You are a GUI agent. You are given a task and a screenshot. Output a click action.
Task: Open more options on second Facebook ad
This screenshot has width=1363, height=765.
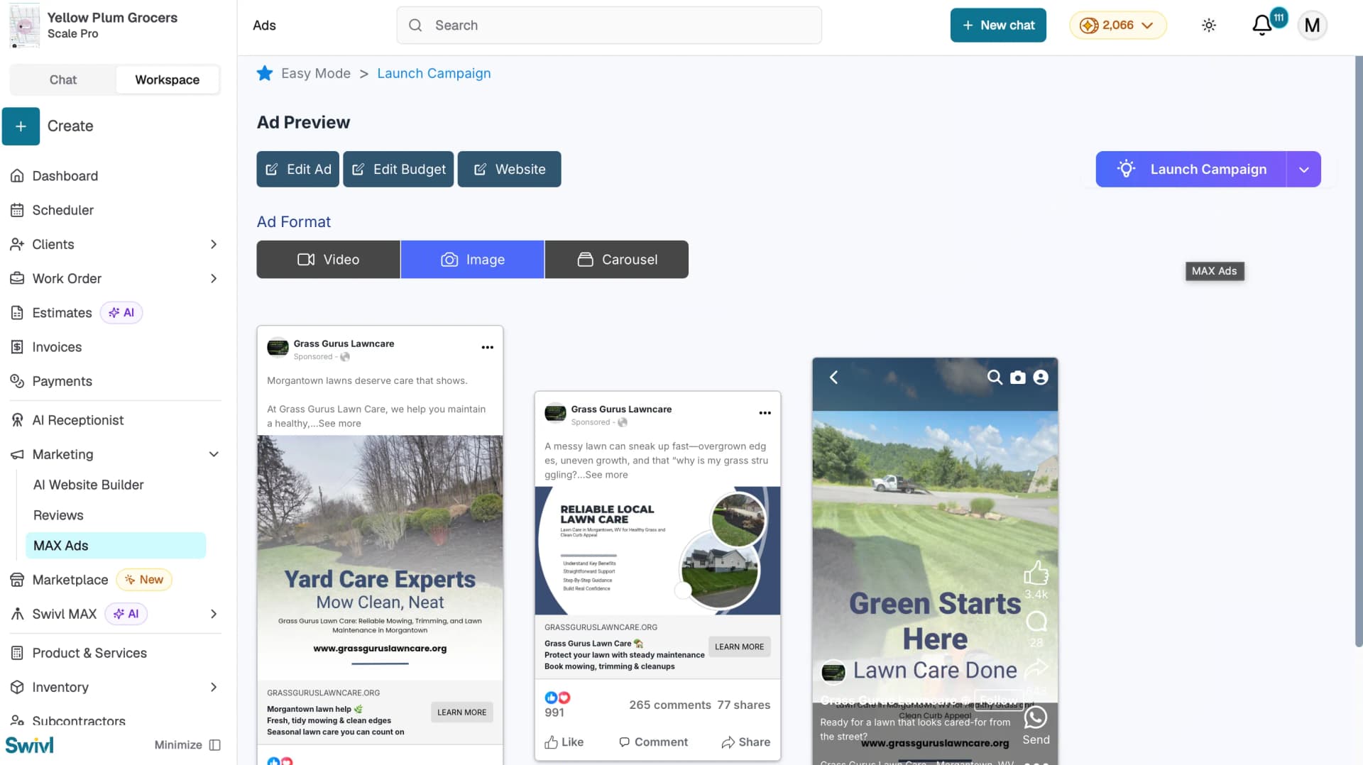point(765,413)
